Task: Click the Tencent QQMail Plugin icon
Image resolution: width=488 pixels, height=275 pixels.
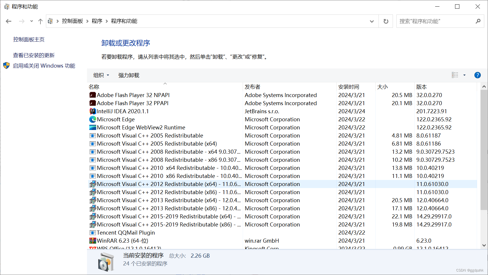Action: 92,233
